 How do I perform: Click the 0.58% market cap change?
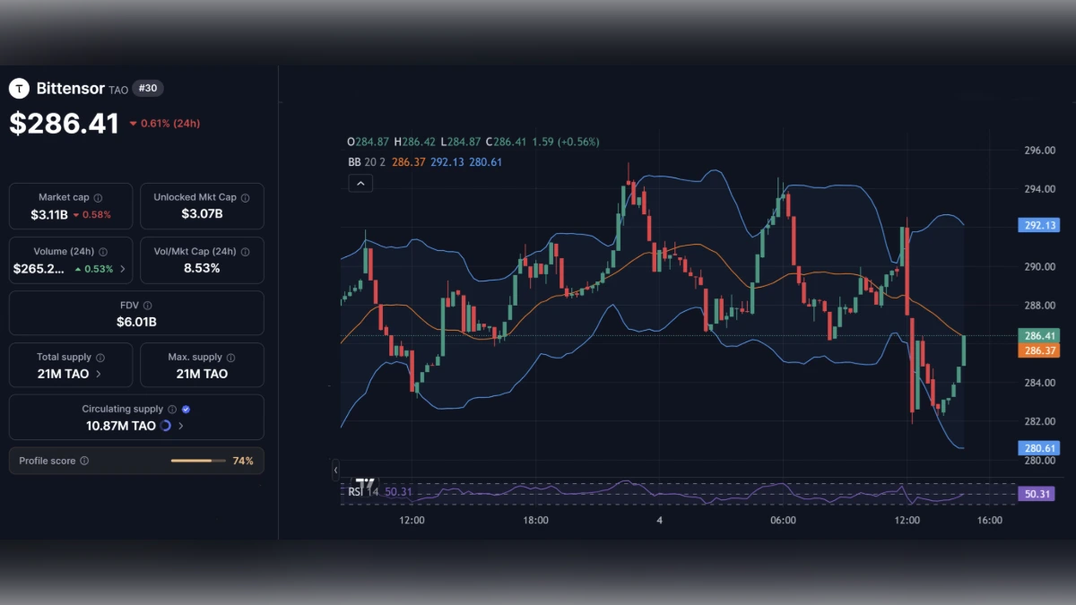[96, 215]
